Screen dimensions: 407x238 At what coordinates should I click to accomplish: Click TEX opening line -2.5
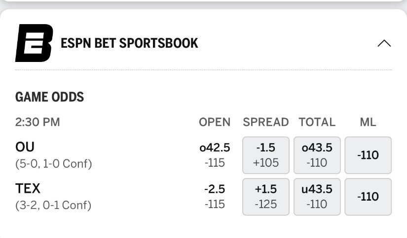pyautogui.click(x=215, y=189)
